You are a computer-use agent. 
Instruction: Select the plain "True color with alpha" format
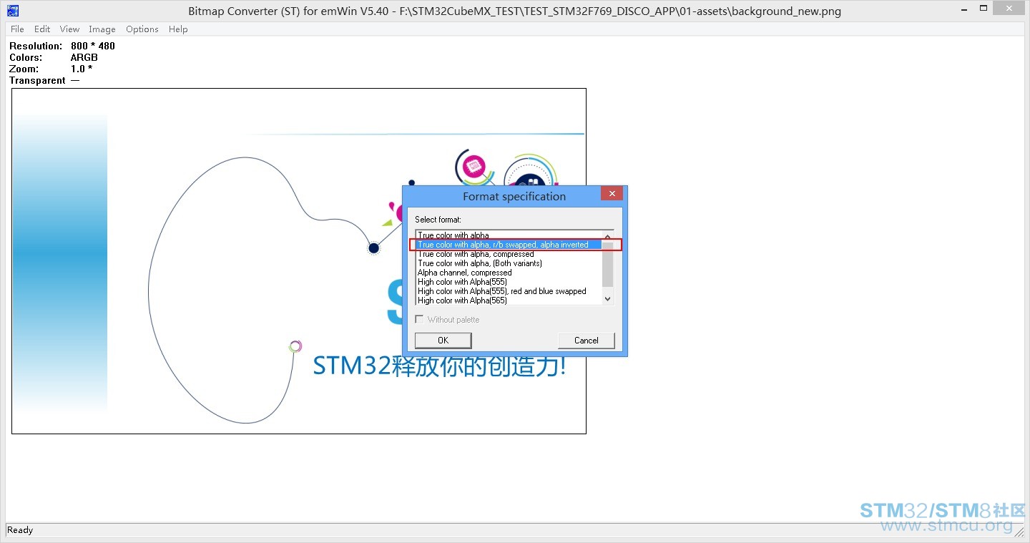tap(453, 235)
